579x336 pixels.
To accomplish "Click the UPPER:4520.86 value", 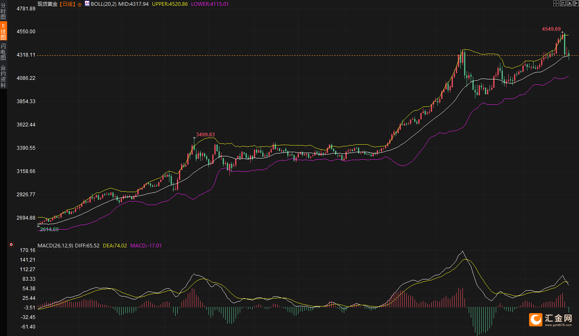I will (170, 4).
